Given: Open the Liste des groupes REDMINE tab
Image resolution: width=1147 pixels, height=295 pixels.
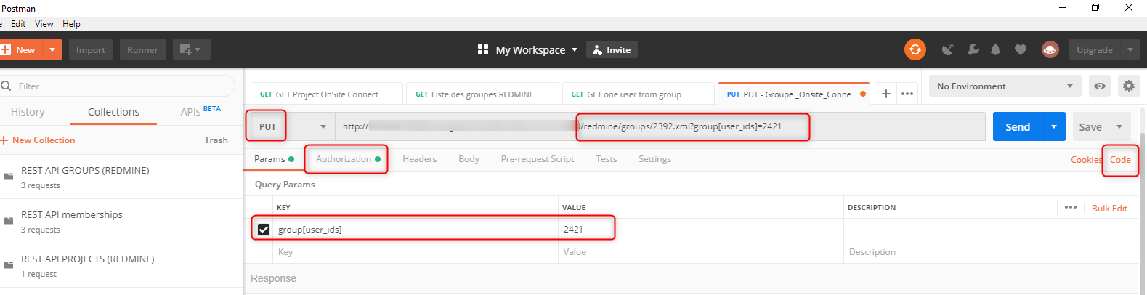Looking at the screenshot, I should [482, 94].
